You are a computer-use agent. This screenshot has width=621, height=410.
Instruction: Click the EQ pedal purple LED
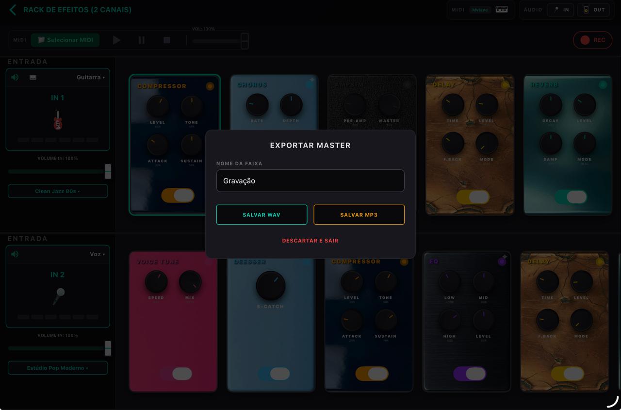(502, 262)
